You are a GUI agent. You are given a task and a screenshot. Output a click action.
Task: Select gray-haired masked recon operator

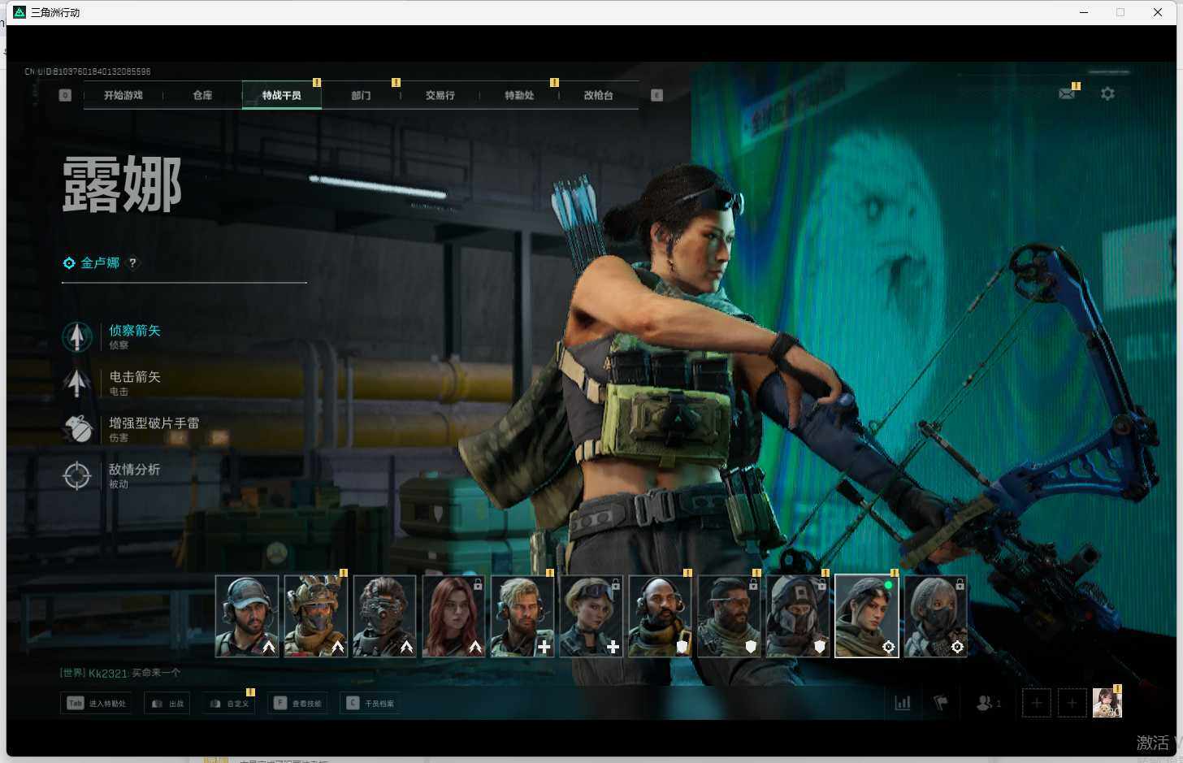pos(936,616)
